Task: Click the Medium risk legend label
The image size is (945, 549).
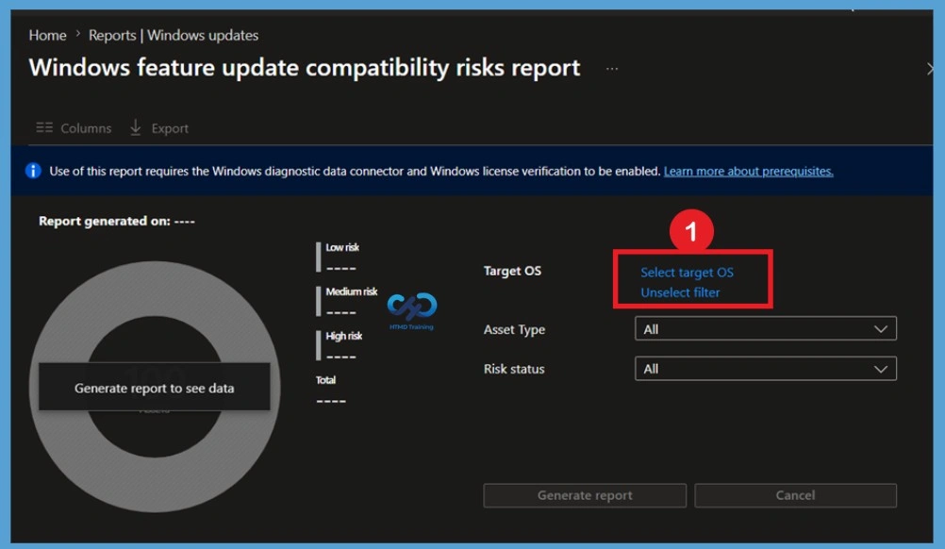Action: (x=352, y=291)
